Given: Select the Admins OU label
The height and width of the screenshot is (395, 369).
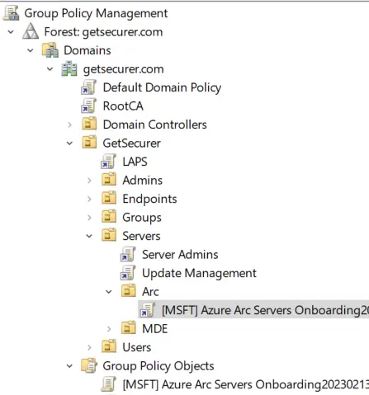Looking at the screenshot, I should click(x=143, y=181).
